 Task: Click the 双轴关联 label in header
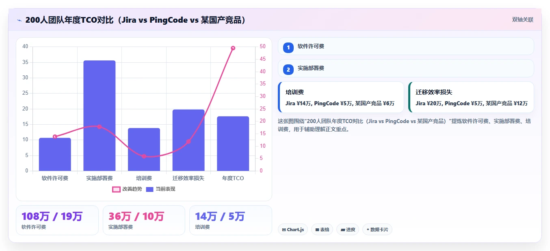522,19
